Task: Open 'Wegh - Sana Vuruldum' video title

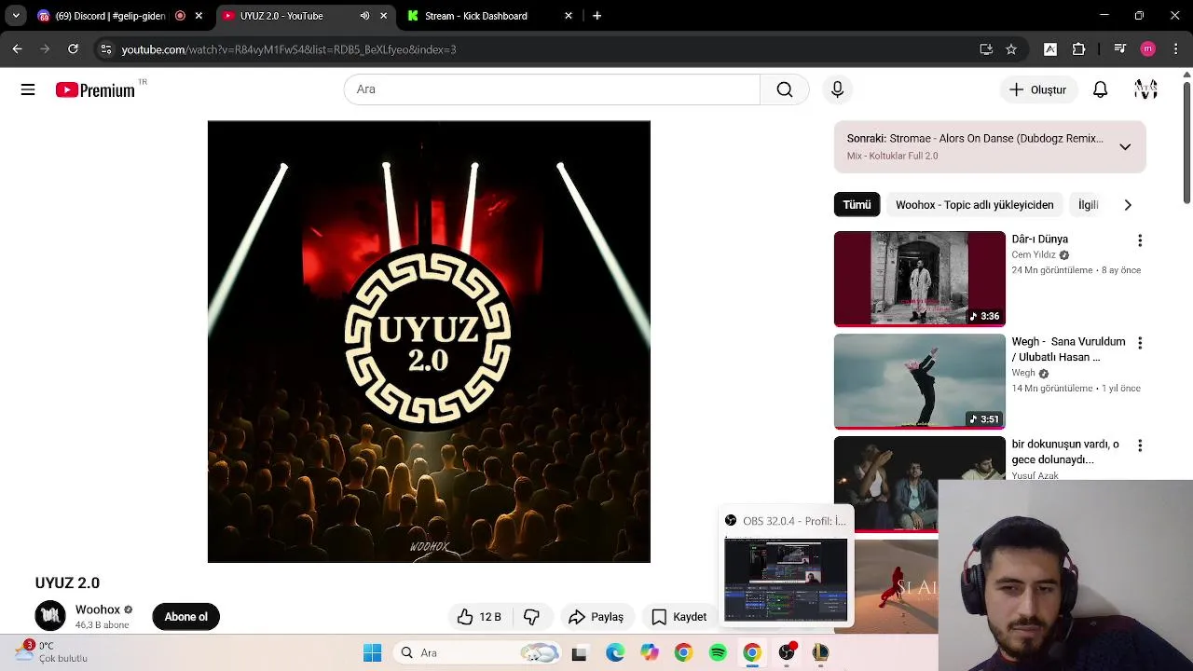Action: tap(1068, 349)
